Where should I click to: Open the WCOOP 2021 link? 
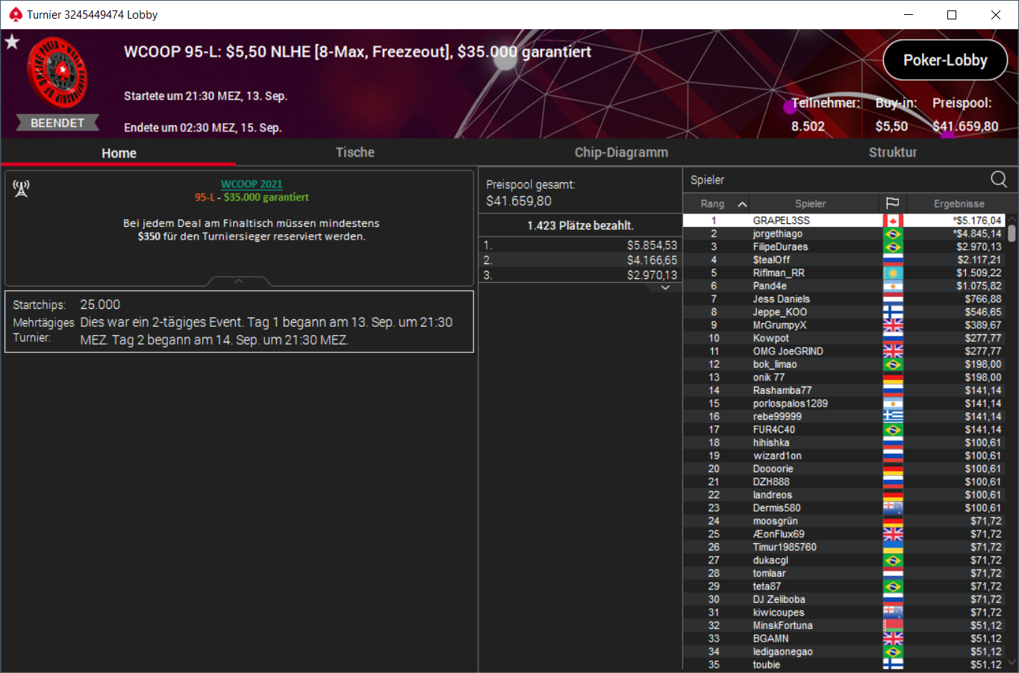coord(252,184)
